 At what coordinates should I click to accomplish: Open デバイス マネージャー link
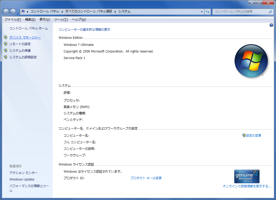pos(25,38)
